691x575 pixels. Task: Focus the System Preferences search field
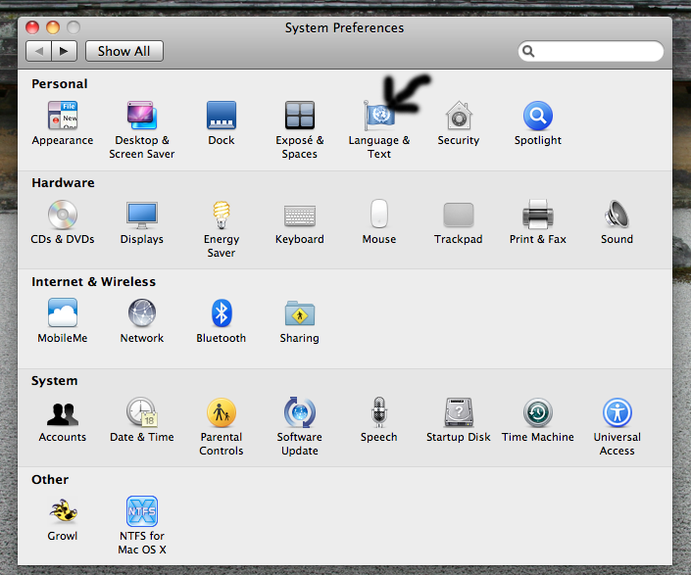pyautogui.click(x=590, y=51)
